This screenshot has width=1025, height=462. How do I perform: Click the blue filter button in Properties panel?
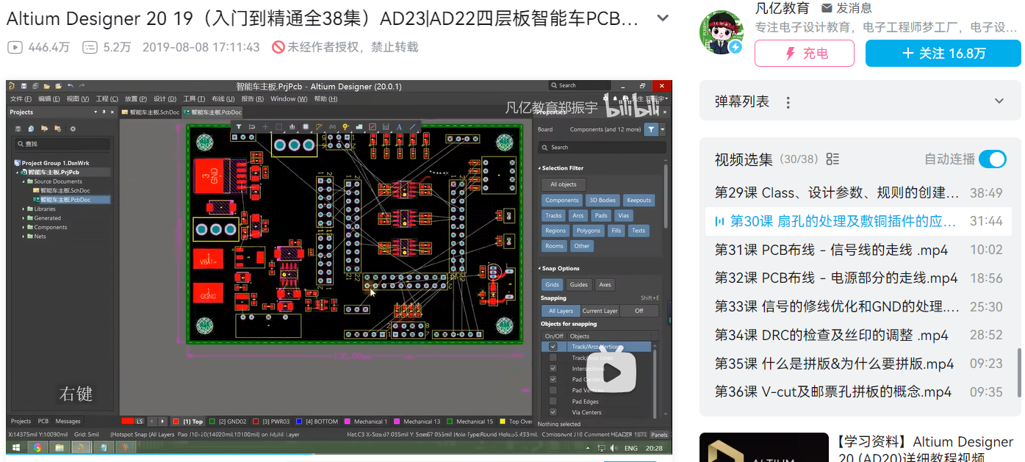point(651,129)
